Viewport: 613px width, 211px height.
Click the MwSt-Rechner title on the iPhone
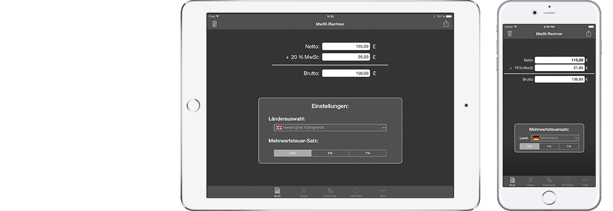point(549,34)
